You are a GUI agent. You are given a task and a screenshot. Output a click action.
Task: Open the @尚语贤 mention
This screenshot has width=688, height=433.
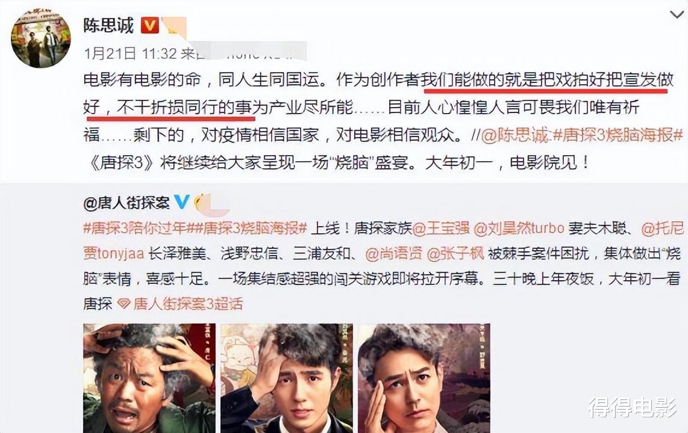point(393,254)
